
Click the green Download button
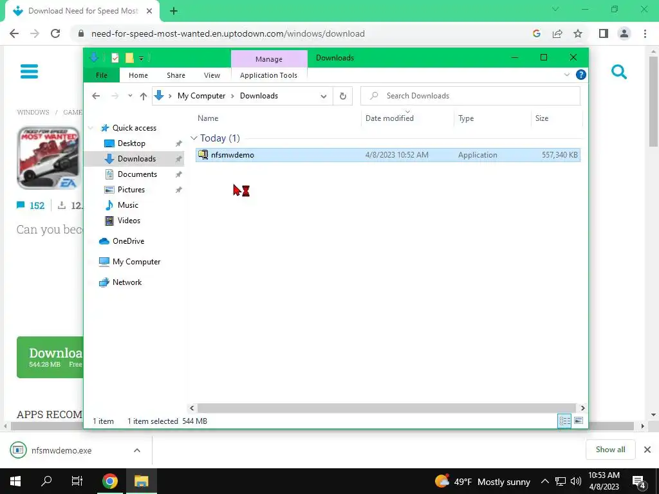point(50,357)
